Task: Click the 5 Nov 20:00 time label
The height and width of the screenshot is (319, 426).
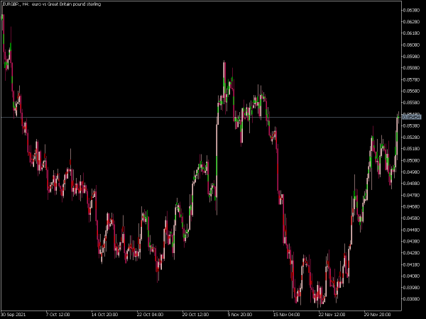Action: pyautogui.click(x=240, y=315)
